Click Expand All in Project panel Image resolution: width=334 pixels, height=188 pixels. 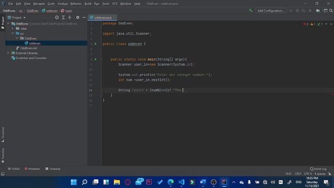63,17
